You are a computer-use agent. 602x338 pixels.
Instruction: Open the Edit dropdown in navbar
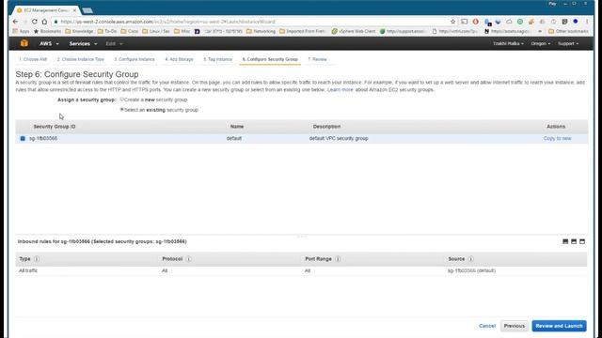[x=114, y=44]
